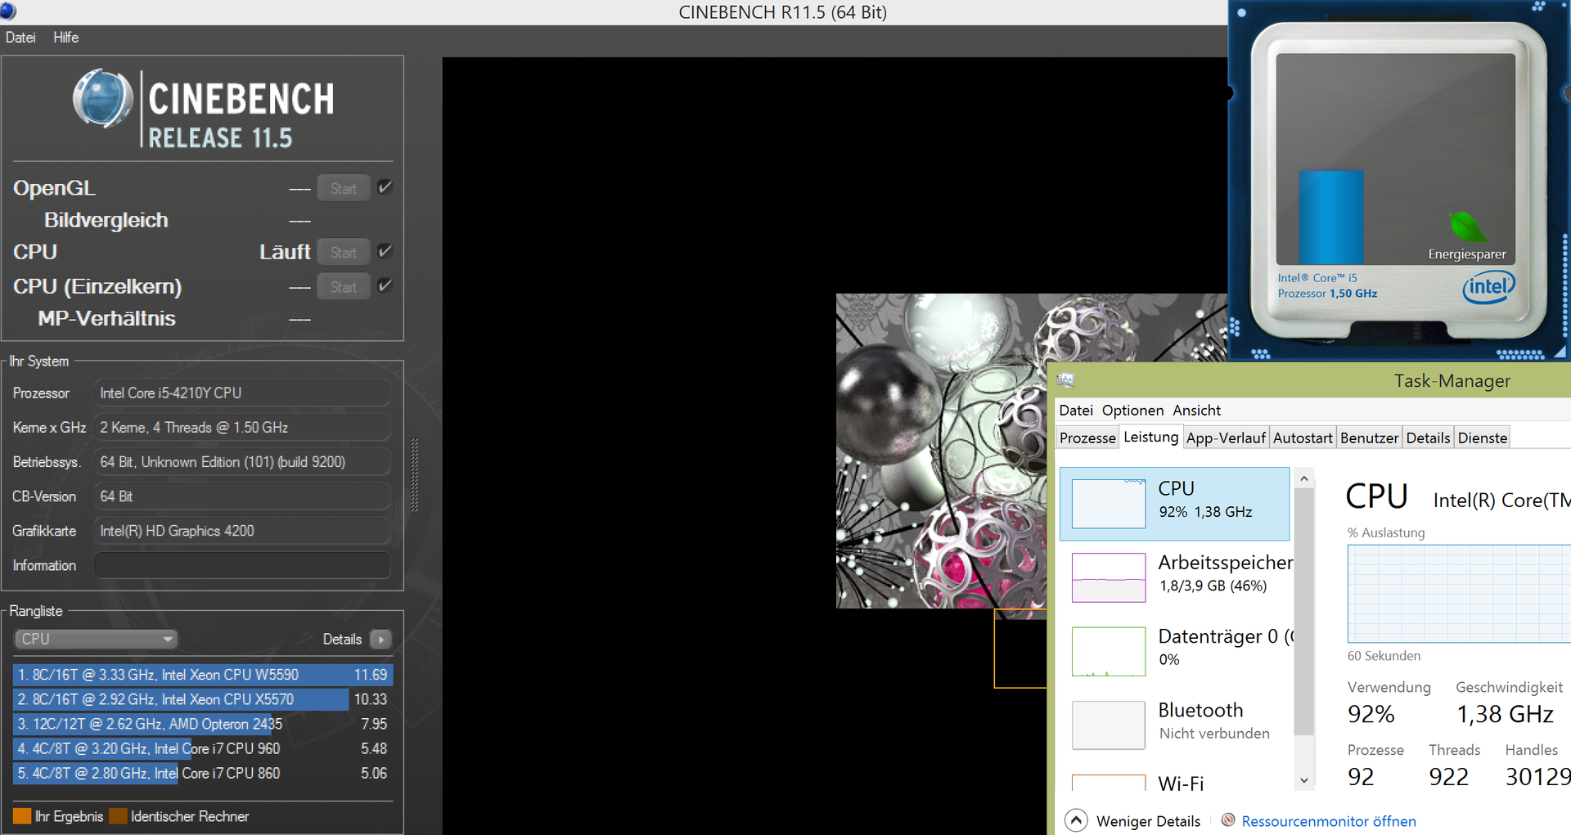Click the Task-Manager window icon
Screen dimensions: 1571x835
[1065, 380]
